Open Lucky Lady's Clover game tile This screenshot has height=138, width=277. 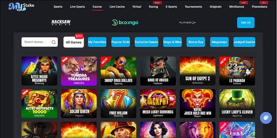237,103
